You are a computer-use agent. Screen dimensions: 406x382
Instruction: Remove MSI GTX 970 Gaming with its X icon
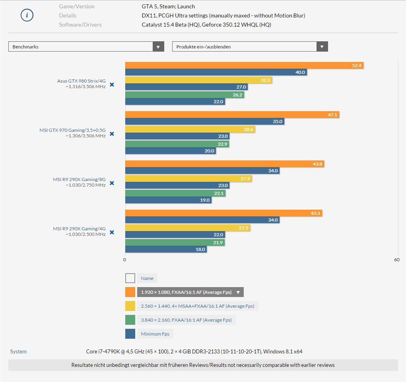tap(112, 134)
